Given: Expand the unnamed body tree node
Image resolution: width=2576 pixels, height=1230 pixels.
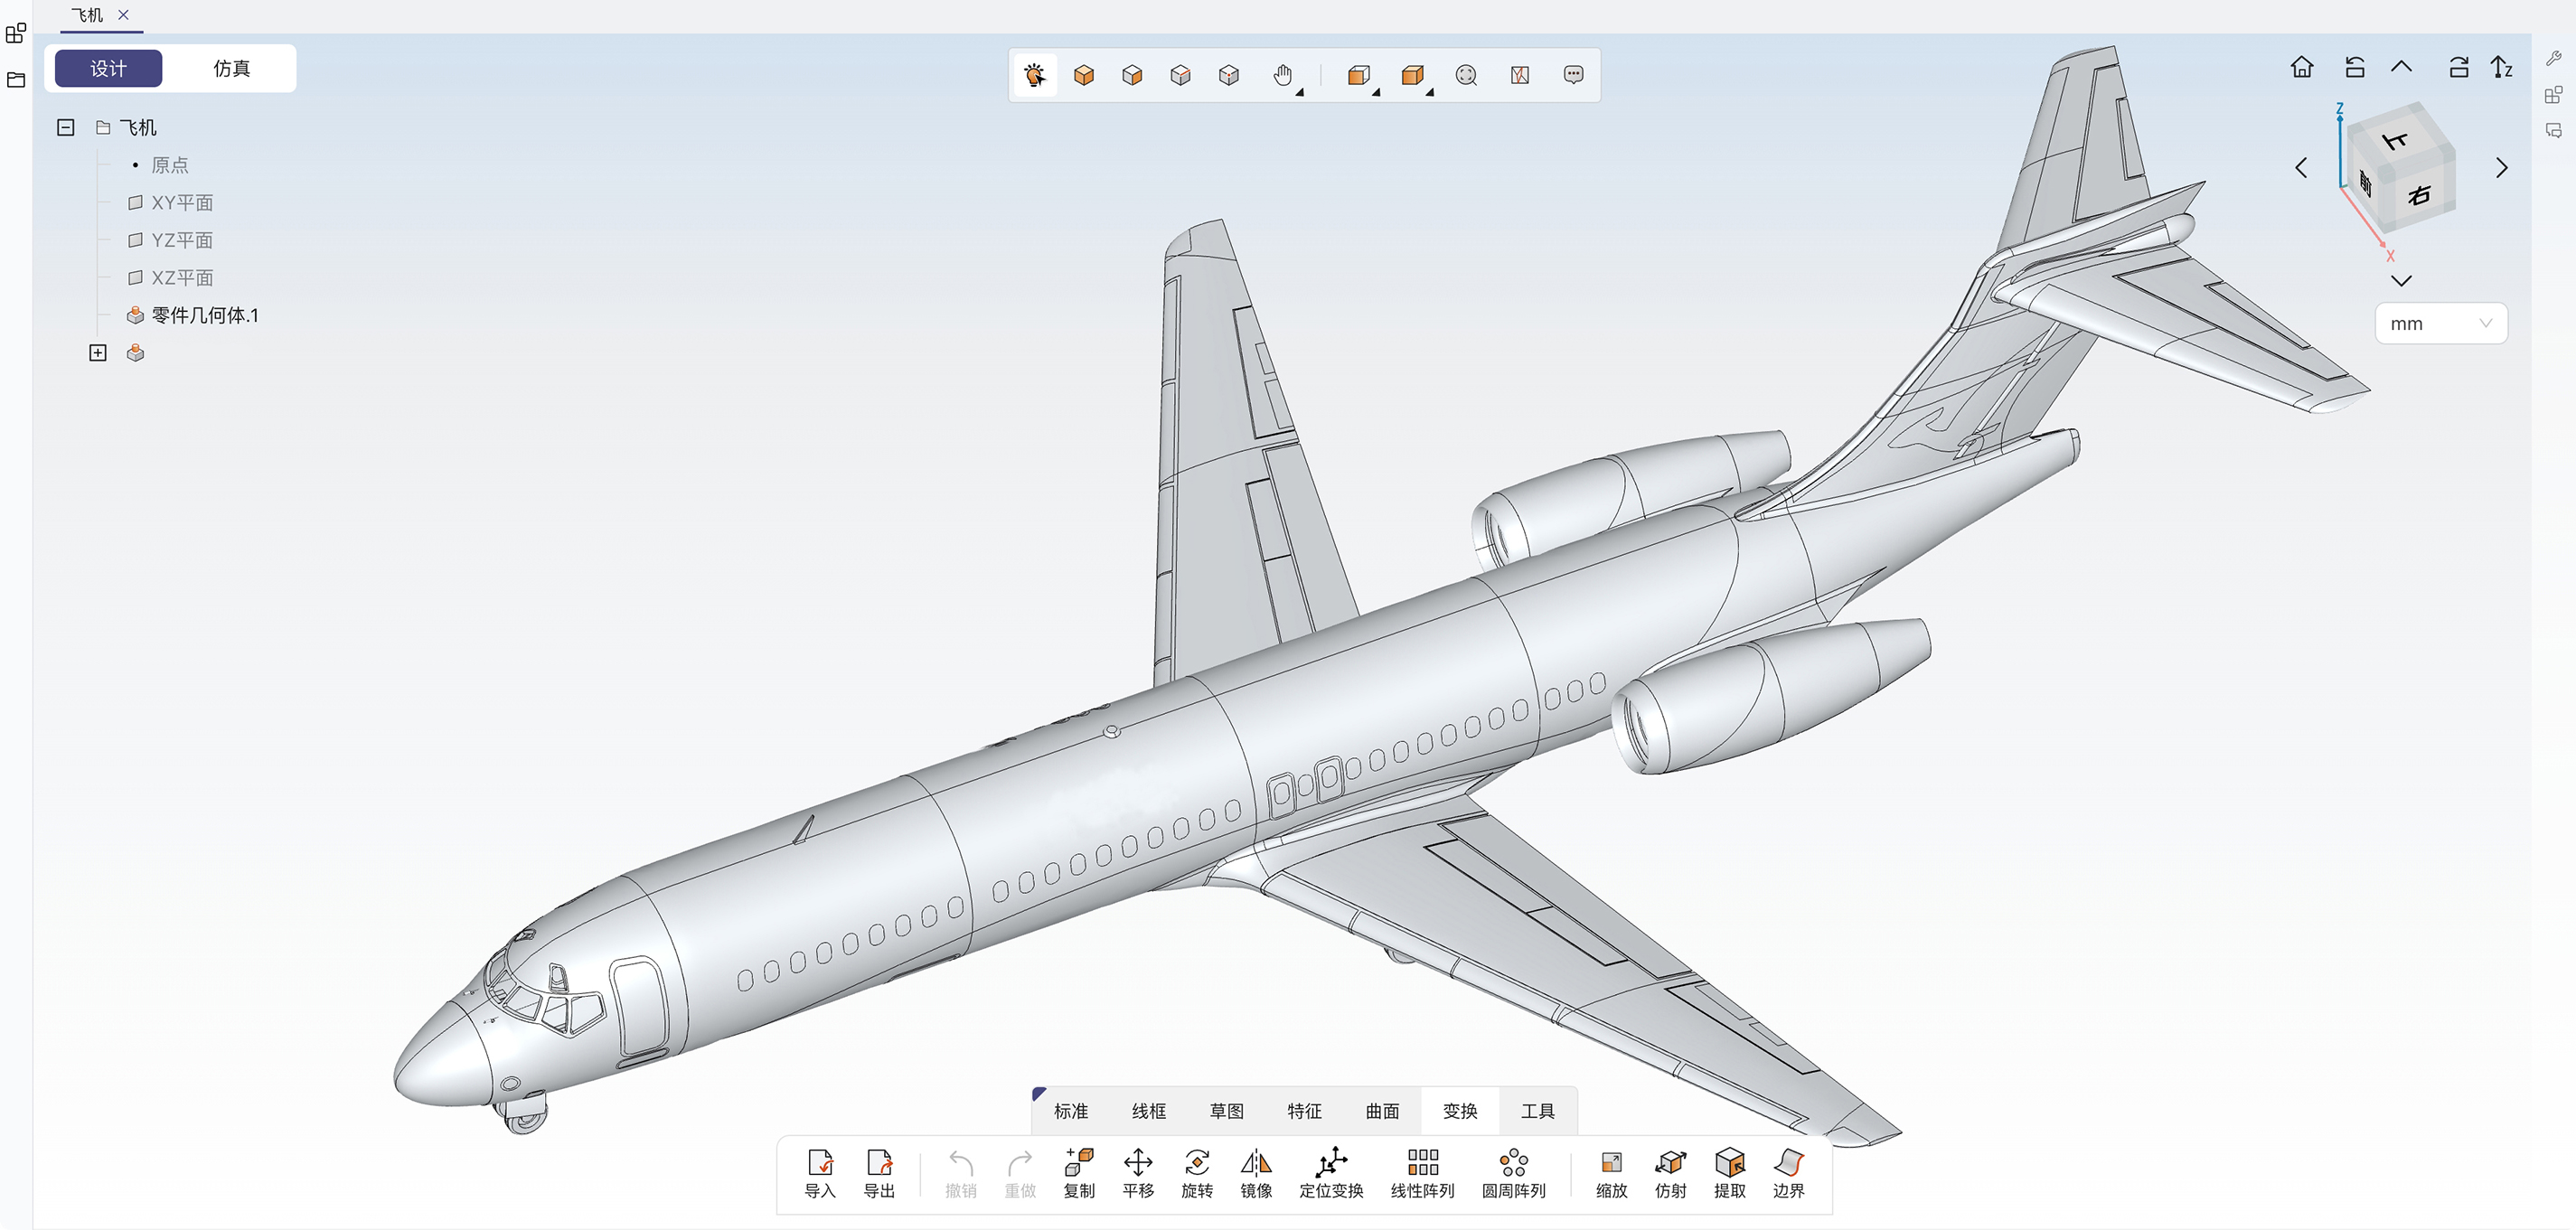Looking at the screenshot, I should tap(98, 353).
